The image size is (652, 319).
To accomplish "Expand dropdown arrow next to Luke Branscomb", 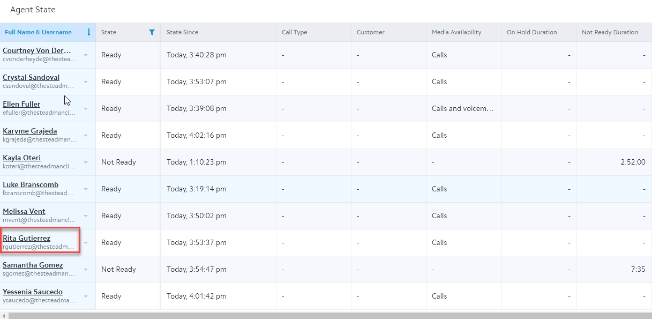I will [x=86, y=189].
